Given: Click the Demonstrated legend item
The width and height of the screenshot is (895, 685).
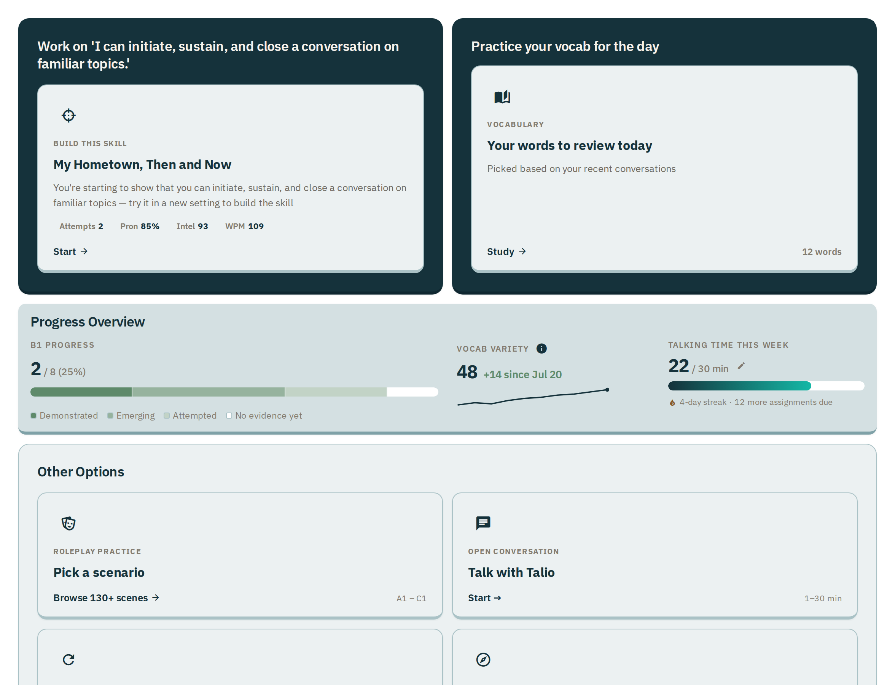Looking at the screenshot, I should (64, 416).
